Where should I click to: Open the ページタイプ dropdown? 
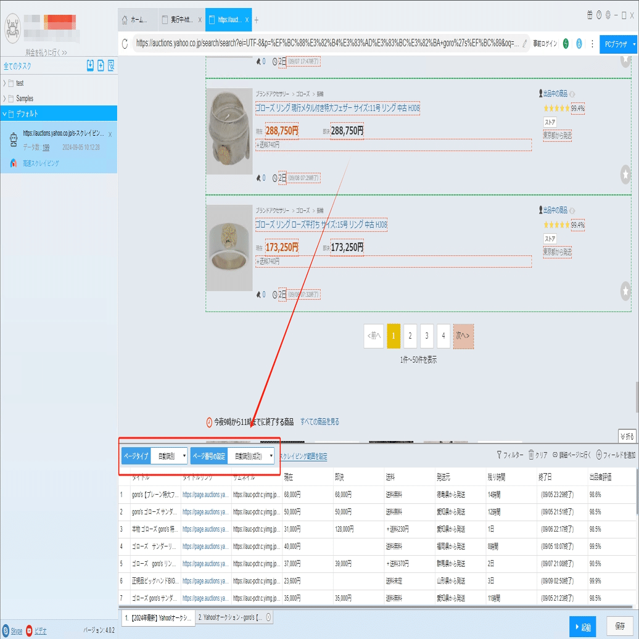pos(169,456)
